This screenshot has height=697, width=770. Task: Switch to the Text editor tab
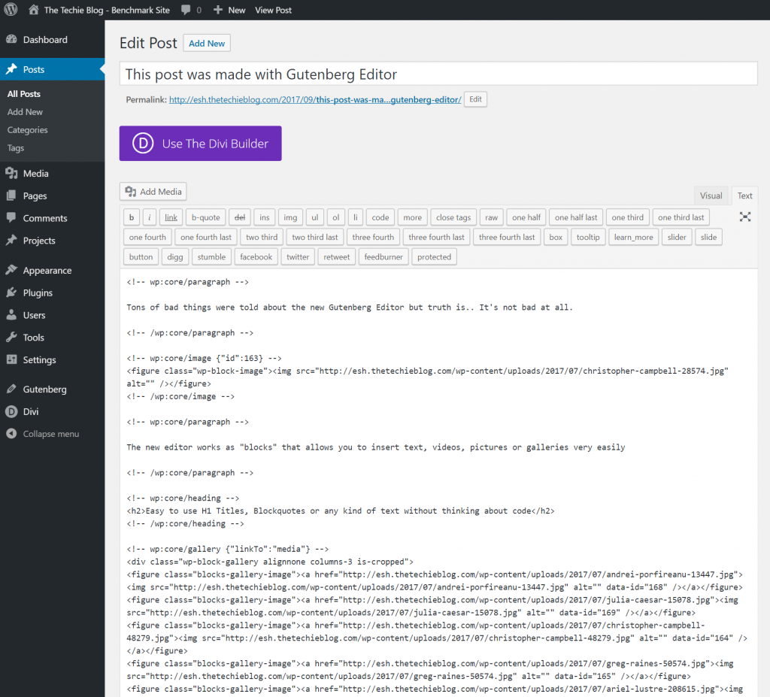744,195
